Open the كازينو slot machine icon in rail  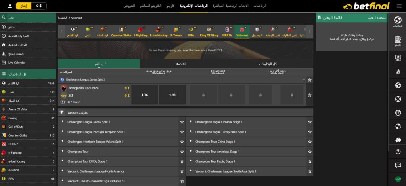coord(398,41)
